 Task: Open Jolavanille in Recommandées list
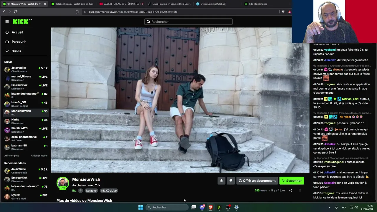[26, 171]
